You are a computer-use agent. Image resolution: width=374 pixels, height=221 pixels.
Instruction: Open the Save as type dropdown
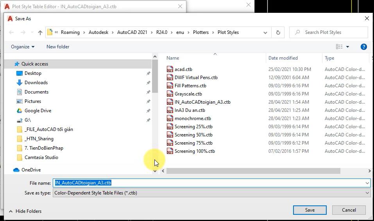pos(211,193)
